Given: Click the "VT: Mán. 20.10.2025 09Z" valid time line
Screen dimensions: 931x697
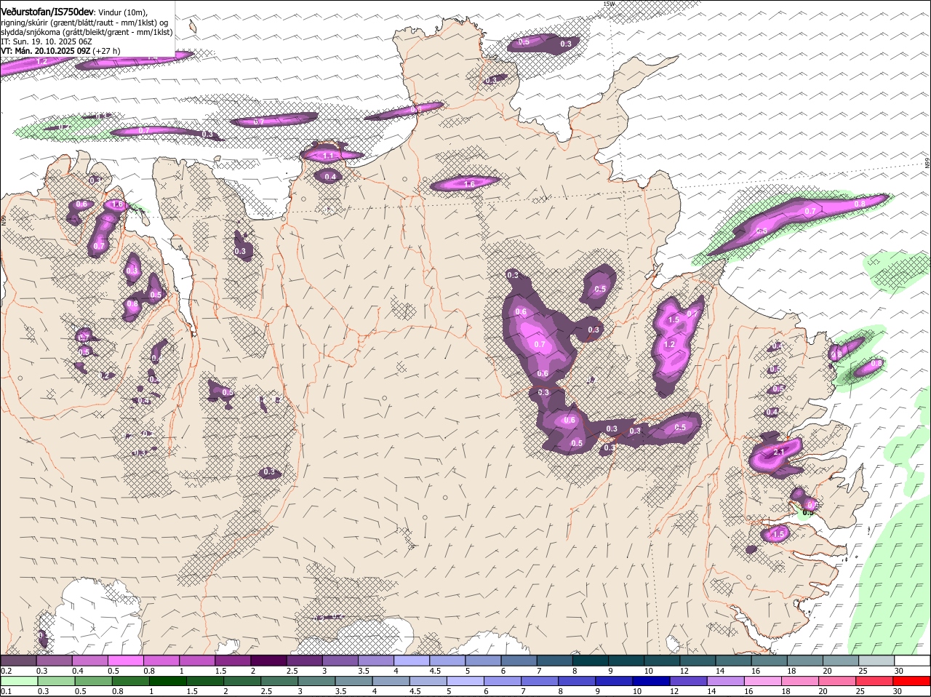Looking at the screenshot, I should (x=45, y=51).
